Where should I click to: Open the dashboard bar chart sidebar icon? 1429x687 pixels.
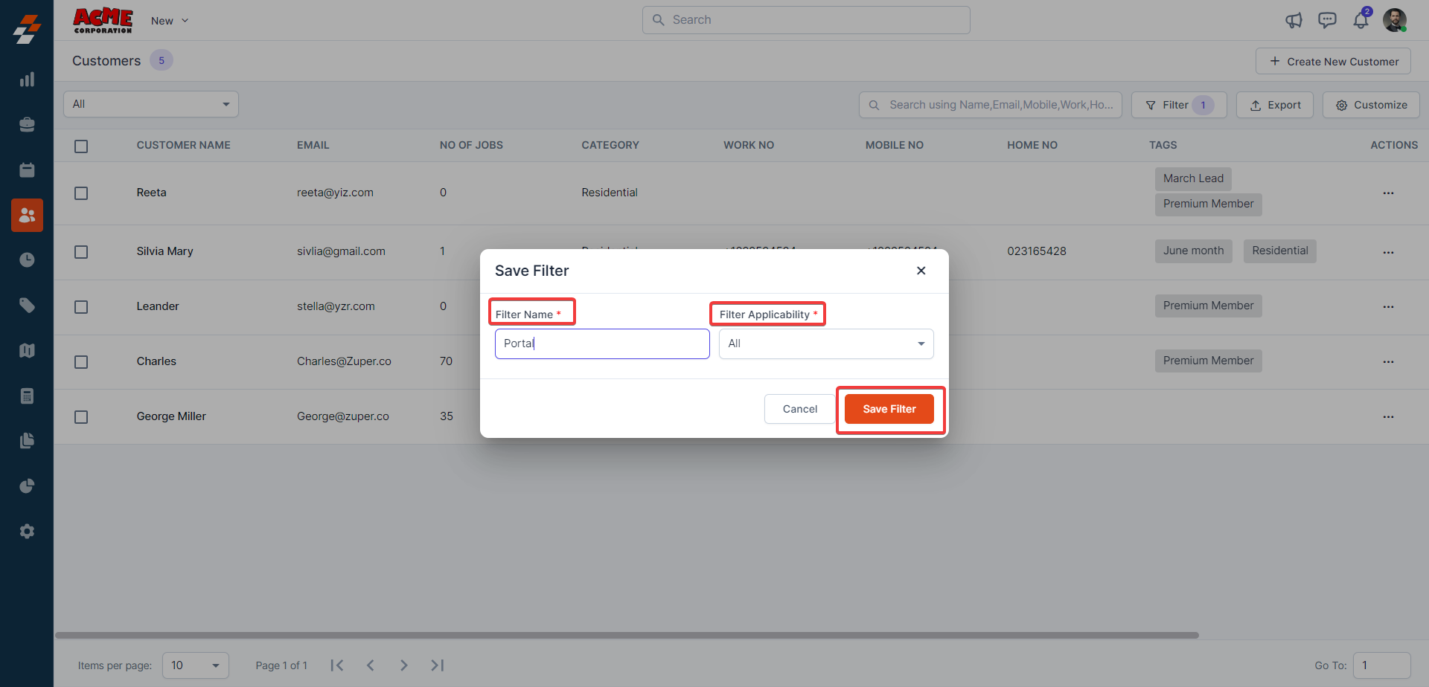[27, 80]
